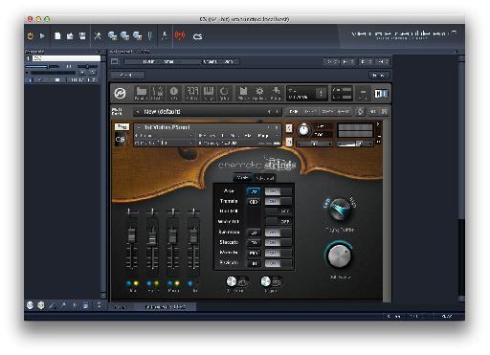Toggle the Pizzicato articulation switch
490x355 pixels.
coord(278,263)
